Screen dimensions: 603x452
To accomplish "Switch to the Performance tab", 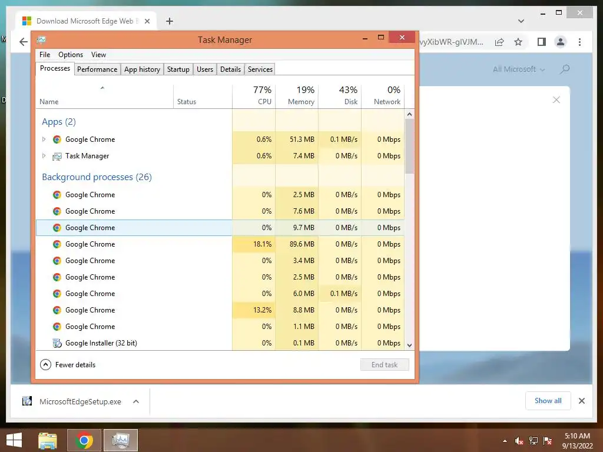I will [97, 69].
